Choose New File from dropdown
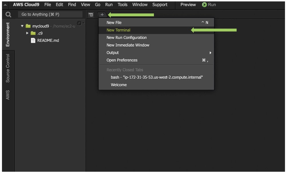This screenshot has width=287, height=174. point(156,23)
